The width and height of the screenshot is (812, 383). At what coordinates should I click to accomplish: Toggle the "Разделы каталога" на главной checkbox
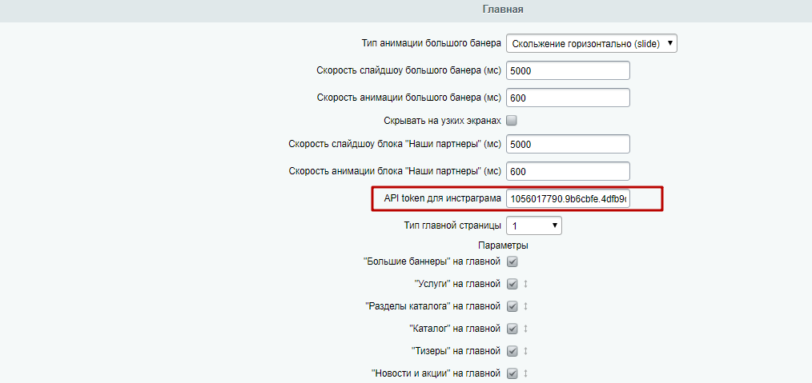tap(512, 306)
